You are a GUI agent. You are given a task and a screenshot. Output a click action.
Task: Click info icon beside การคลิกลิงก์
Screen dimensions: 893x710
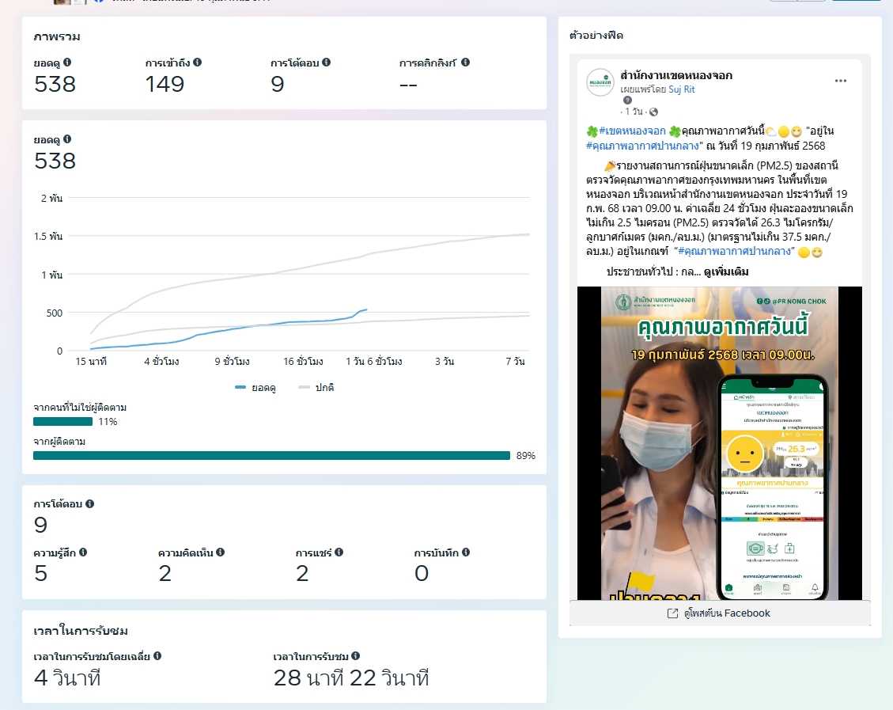point(465,63)
